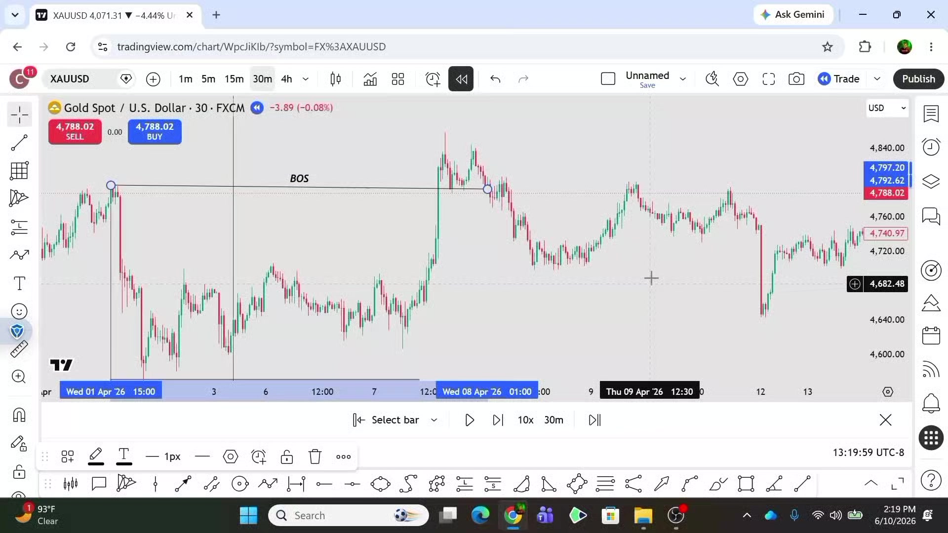Select the trend line drawing tool

[19, 143]
